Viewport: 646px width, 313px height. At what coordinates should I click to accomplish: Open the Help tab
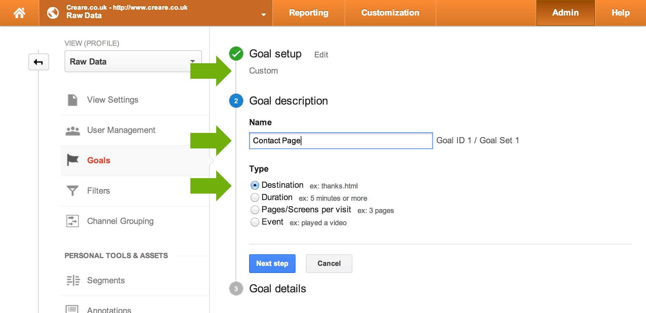621,13
